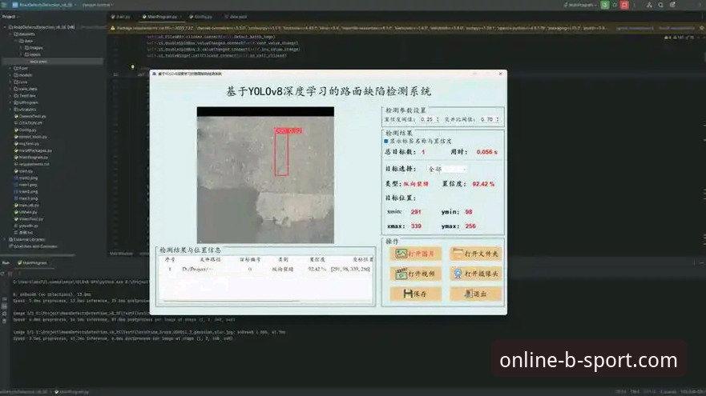Screen dimensions: 706x396
Task: Expand the images folder in project tree
Action: (x=21, y=48)
